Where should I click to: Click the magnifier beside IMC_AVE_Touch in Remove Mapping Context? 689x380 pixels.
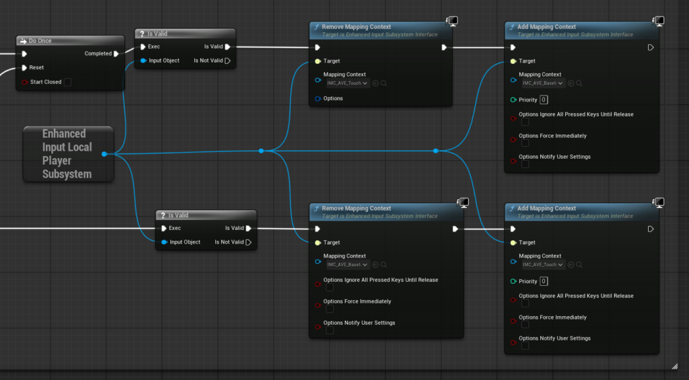384,83
